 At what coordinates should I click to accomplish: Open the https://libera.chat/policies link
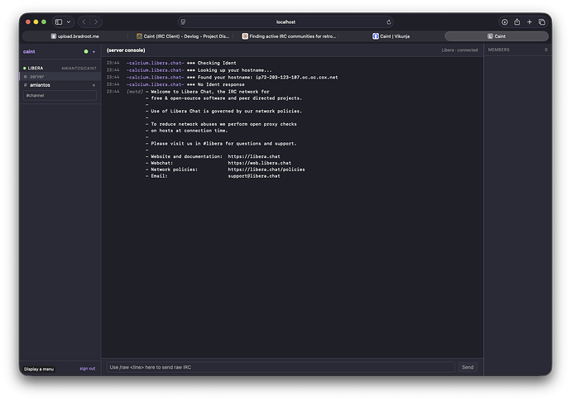(x=266, y=169)
